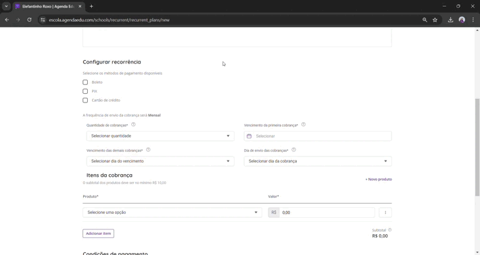The height and width of the screenshot is (255, 480).
Task: Click the Valor amount input field
Action: pyautogui.click(x=327, y=213)
